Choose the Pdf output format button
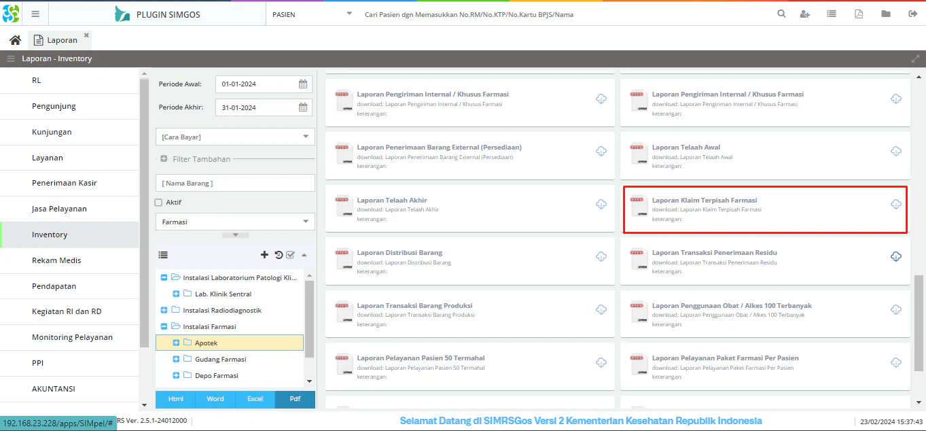The image size is (926, 431). [295, 399]
